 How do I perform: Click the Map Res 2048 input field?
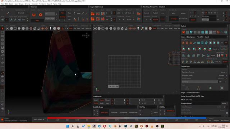pyautogui.click(x=120, y=13)
